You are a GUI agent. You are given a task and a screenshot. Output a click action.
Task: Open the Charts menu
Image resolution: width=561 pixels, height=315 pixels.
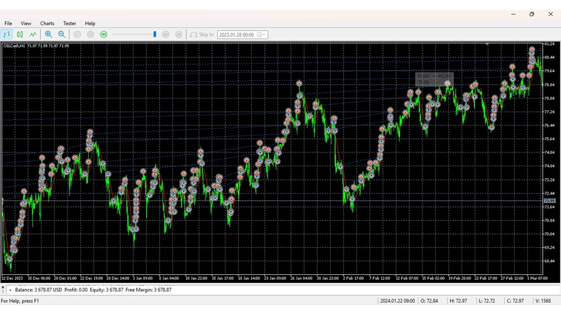click(x=47, y=23)
